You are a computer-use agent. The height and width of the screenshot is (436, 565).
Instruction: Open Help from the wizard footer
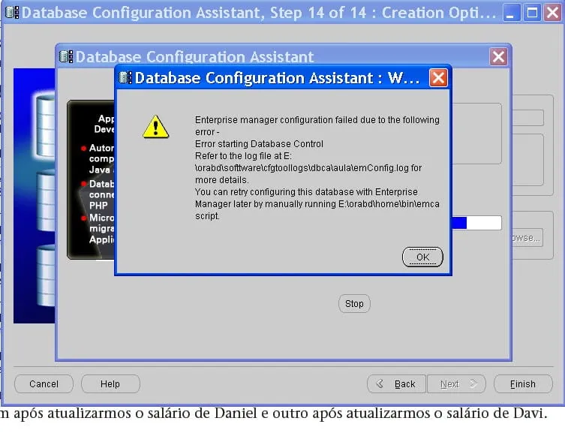110,383
